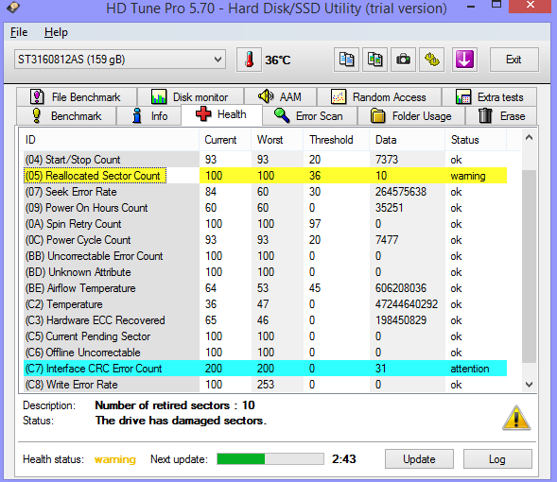Click the Update button
The width and height of the screenshot is (557, 482).
click(x=419, y=459)
